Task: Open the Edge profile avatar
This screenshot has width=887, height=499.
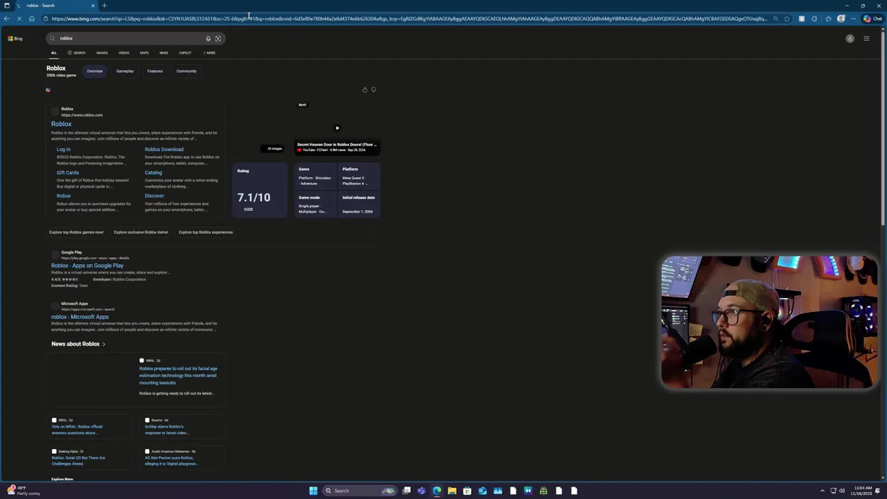Action: (841, 19)
